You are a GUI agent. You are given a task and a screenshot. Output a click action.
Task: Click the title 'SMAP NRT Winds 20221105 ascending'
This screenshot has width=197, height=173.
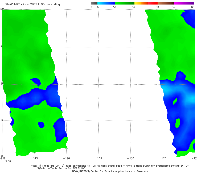(x=32, y=5)
